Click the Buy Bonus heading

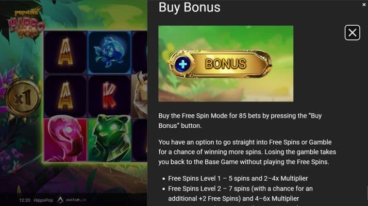point(189,7)
